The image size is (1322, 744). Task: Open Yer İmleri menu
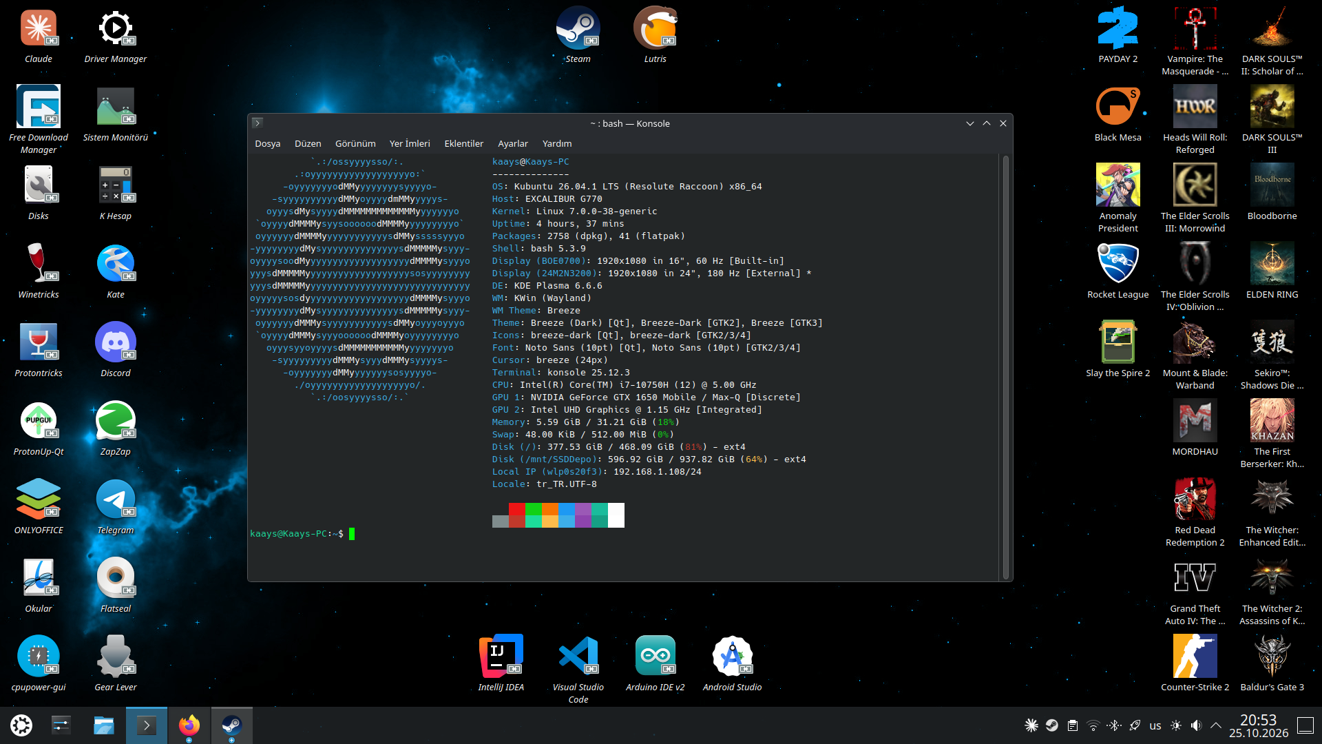coord(409,143)
